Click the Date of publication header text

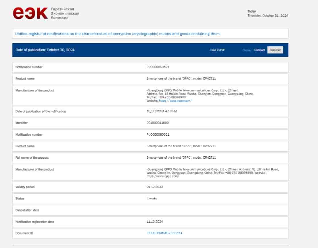[x=45, y=50]
